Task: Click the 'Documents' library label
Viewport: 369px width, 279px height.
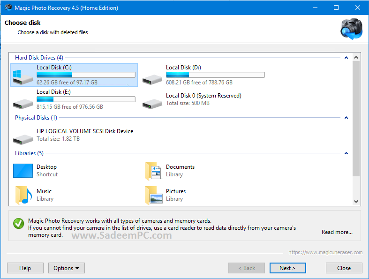Action: pyautogui.click(x=180, y=167)
